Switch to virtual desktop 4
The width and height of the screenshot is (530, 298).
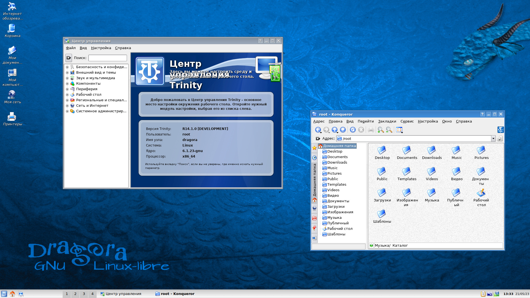pyautogui.click(x=92, y=294)
